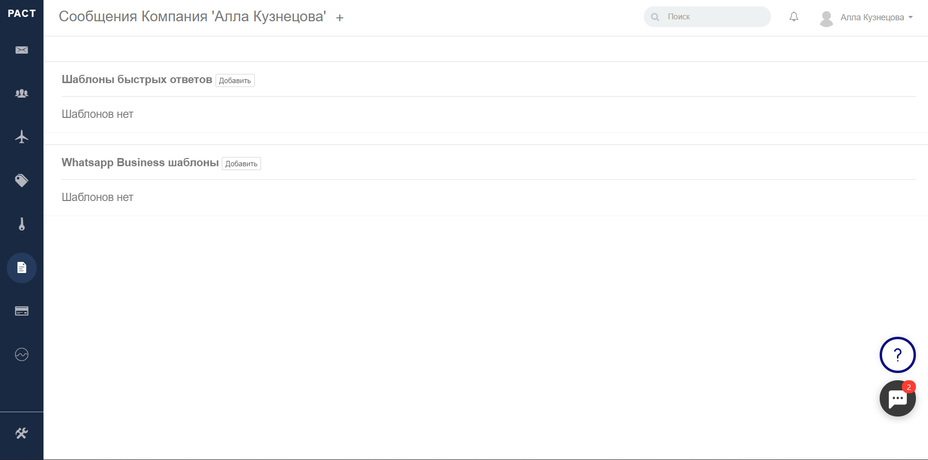Click the user avatar icon

pyautogui.click(x=826, y=18)
